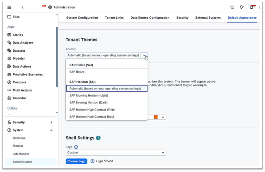
Task: Click the back chevron in header
Action: click(23, 7)
